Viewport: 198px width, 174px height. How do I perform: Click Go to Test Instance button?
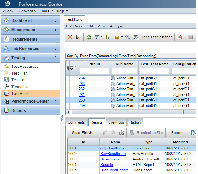click(153, 37)
